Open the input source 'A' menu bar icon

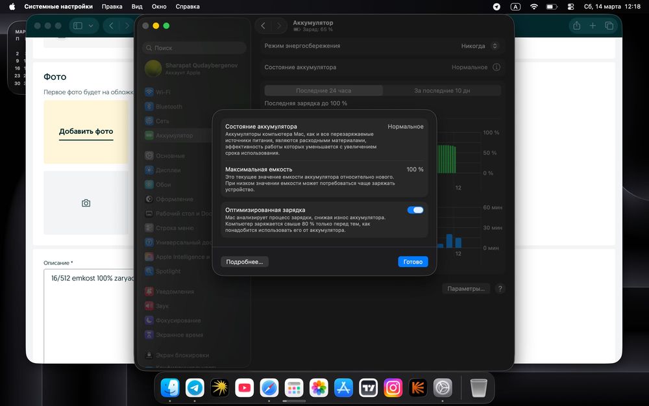coord(515,6)
